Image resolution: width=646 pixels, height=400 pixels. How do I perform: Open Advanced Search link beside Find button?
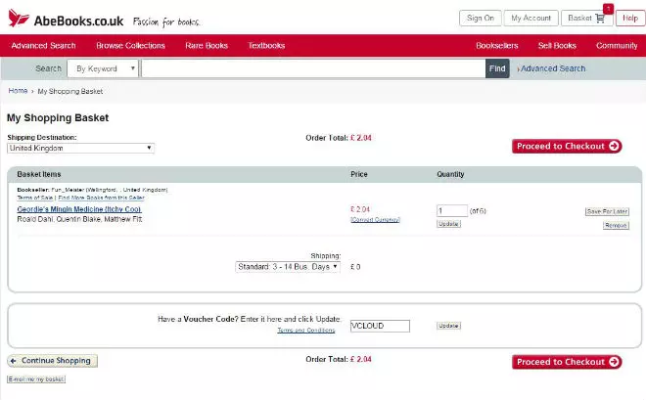[553, 68]
